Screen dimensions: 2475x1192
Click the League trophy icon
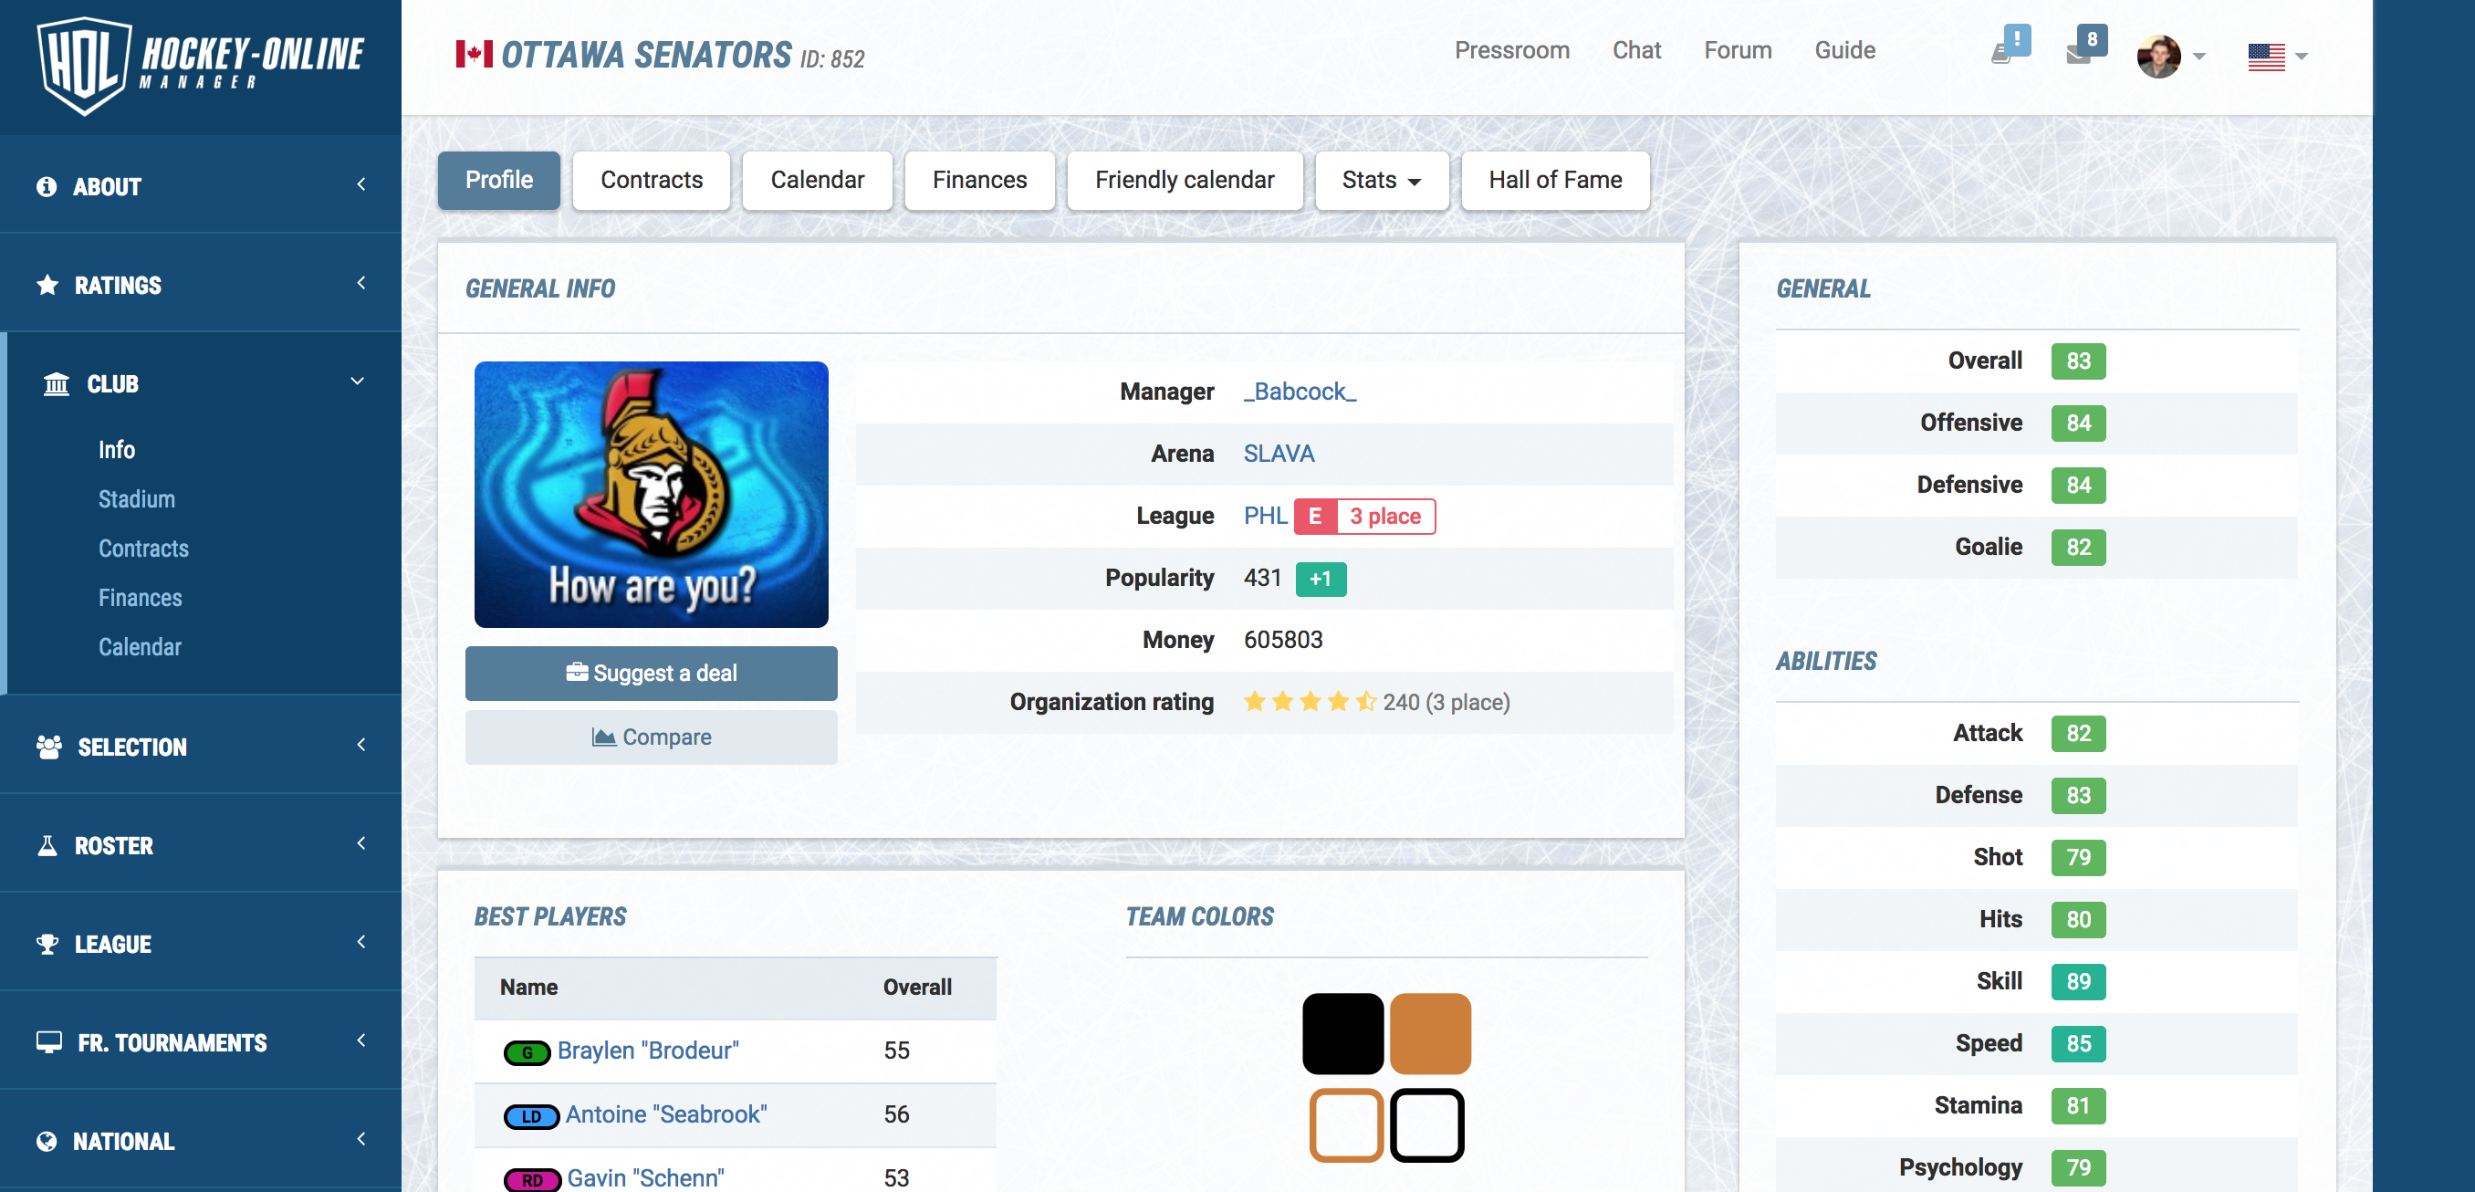[x=47, y=944]
